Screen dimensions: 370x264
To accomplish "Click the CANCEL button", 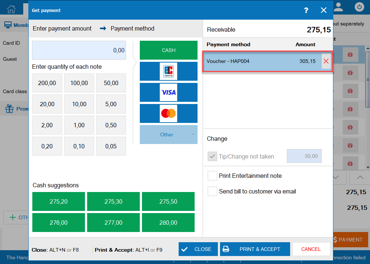I will [311, 249].
